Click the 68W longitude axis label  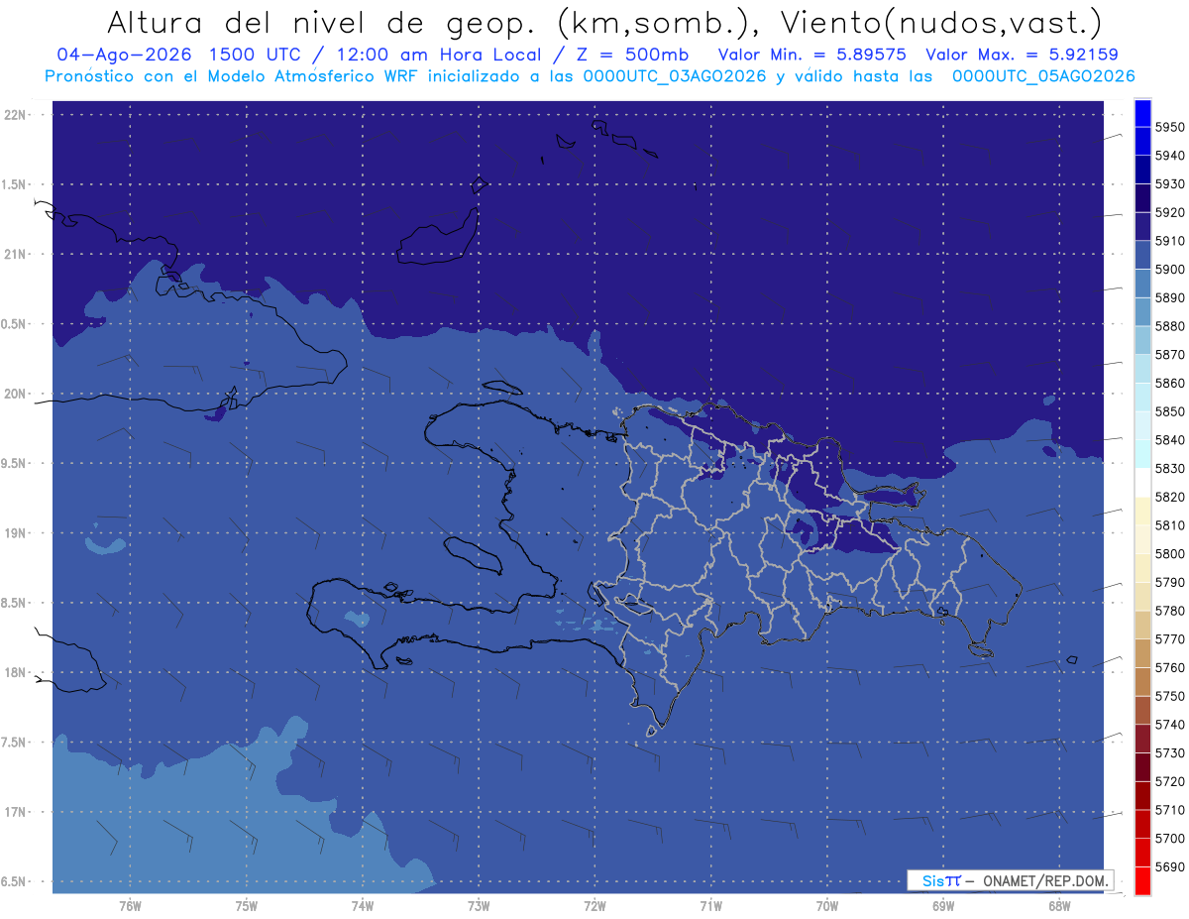(1059, 906)
